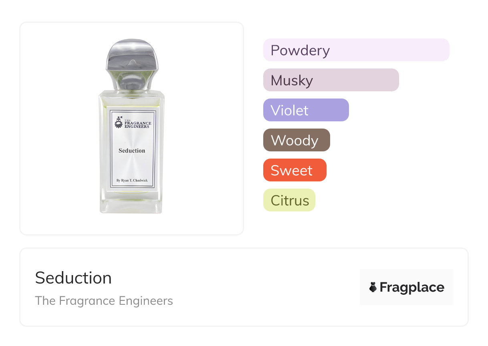488x346 pixels.
Task: Open the Seduction perfume title
Action: (x=73, y=278)
